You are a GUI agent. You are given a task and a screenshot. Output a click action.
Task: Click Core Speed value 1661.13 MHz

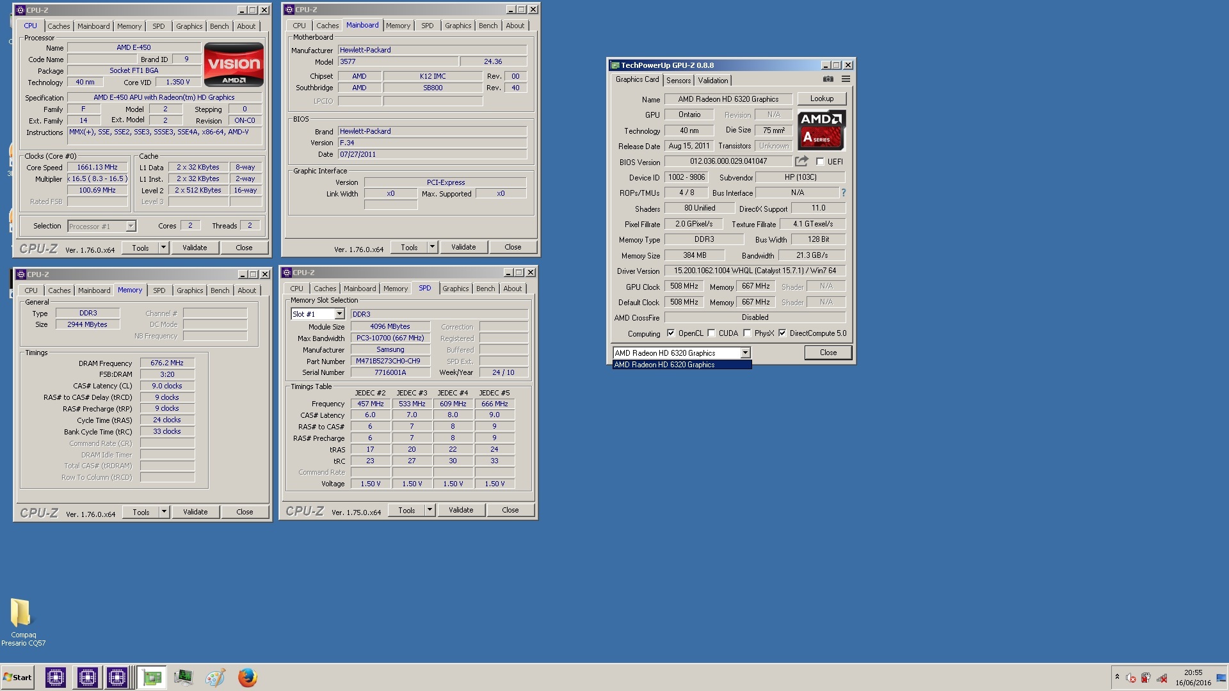[x=97, y=167]
